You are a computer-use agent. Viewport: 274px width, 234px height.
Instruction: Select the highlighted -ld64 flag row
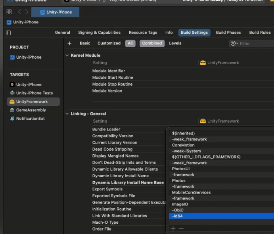click(x=221, y=216)
